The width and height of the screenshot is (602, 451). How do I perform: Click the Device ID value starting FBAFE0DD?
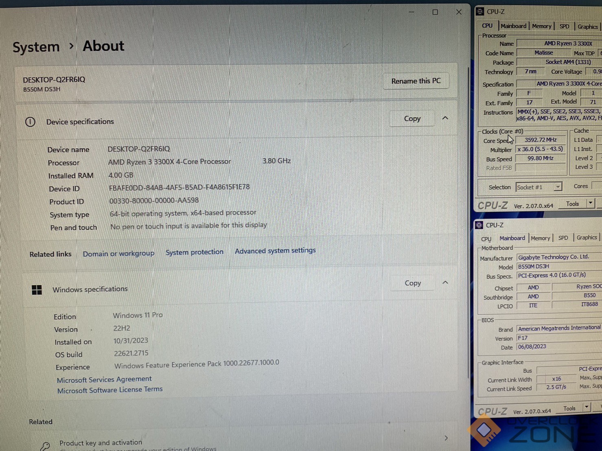[180, 187]
